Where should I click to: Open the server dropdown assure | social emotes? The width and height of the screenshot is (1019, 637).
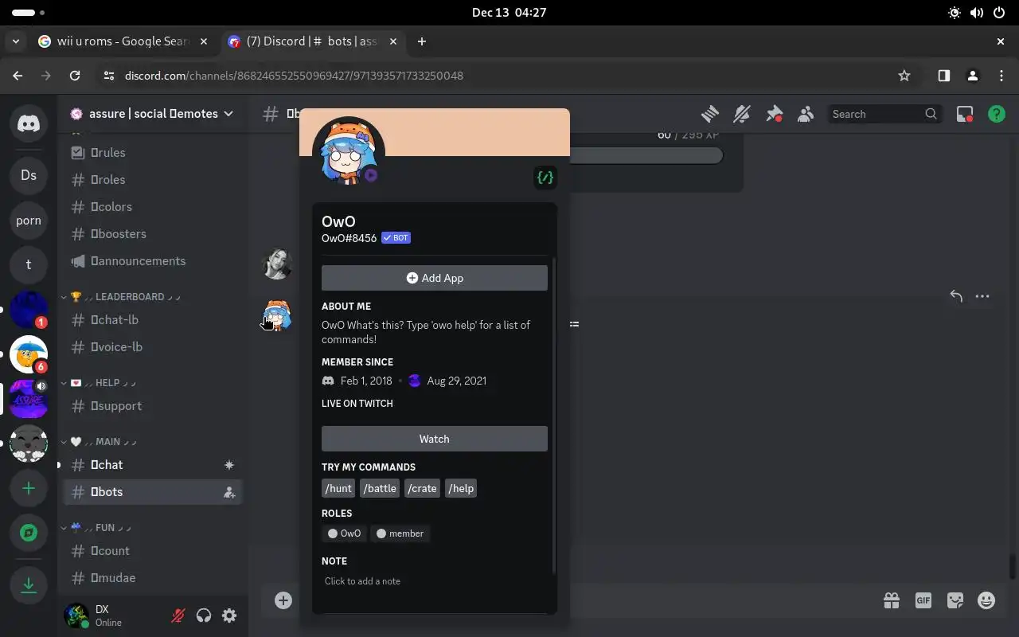click(153, 114)
